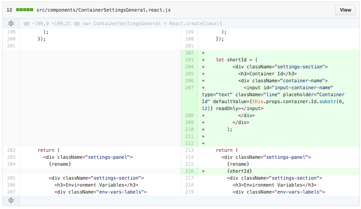Click the plus marker beside {shortId}

[x=203, y=171]
